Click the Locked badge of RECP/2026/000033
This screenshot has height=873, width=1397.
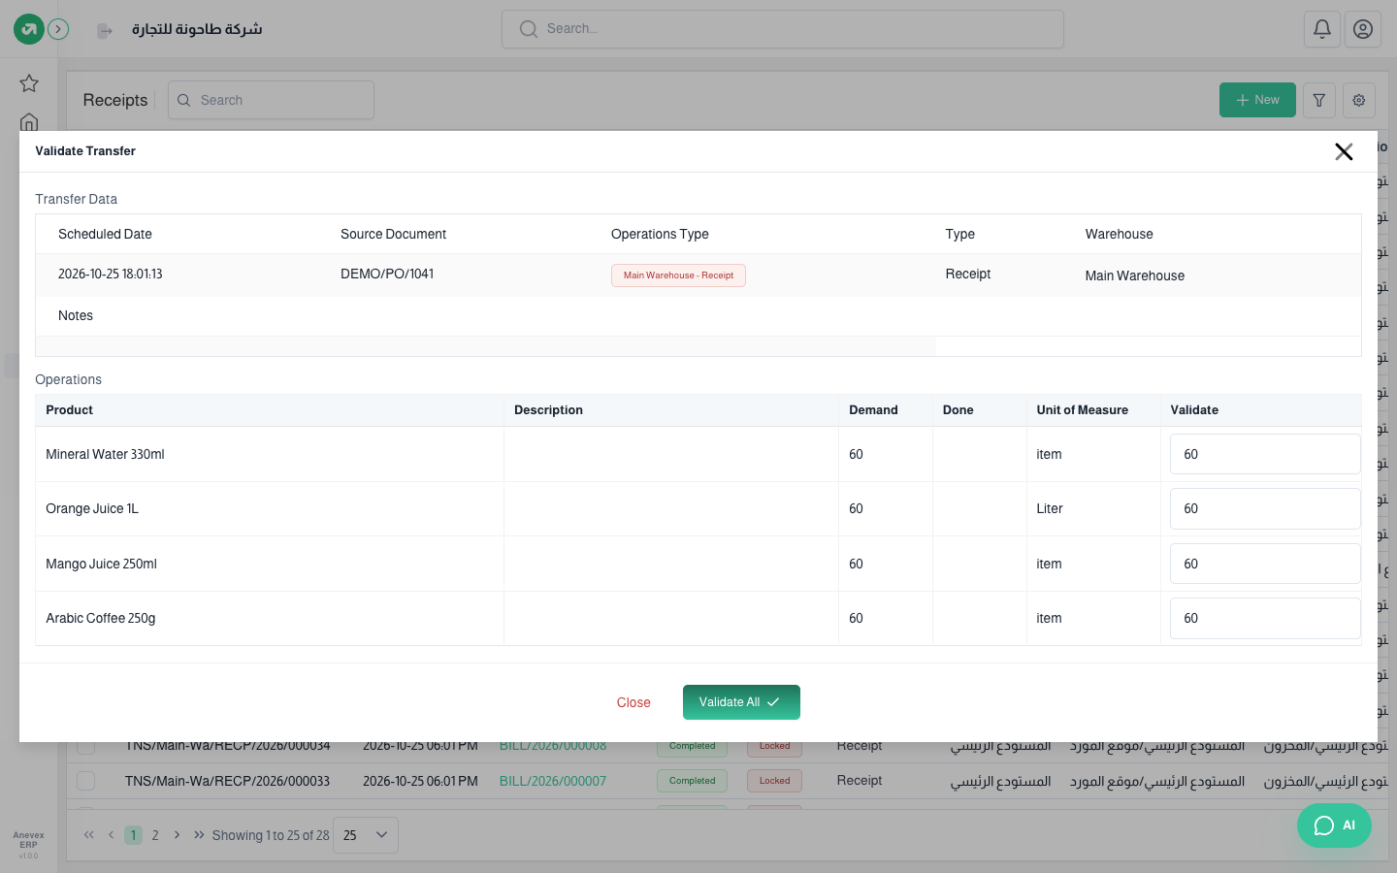pos(774,781)
